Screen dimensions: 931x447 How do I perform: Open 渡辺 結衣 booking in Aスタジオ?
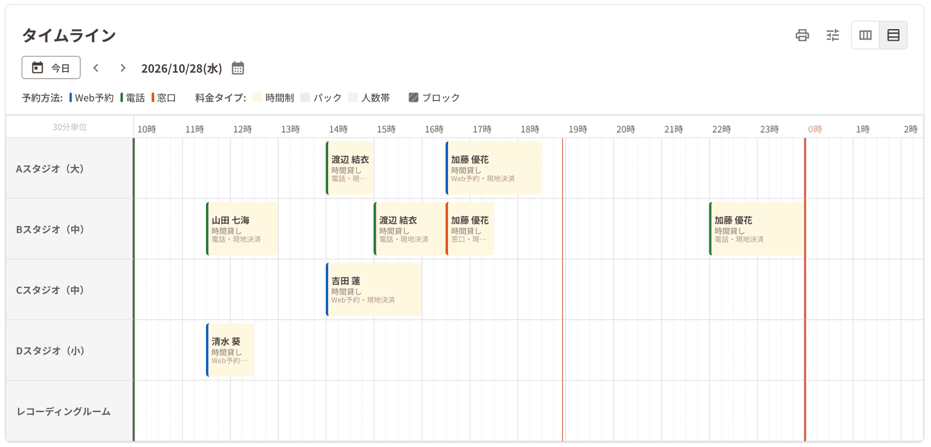(350, 168)
